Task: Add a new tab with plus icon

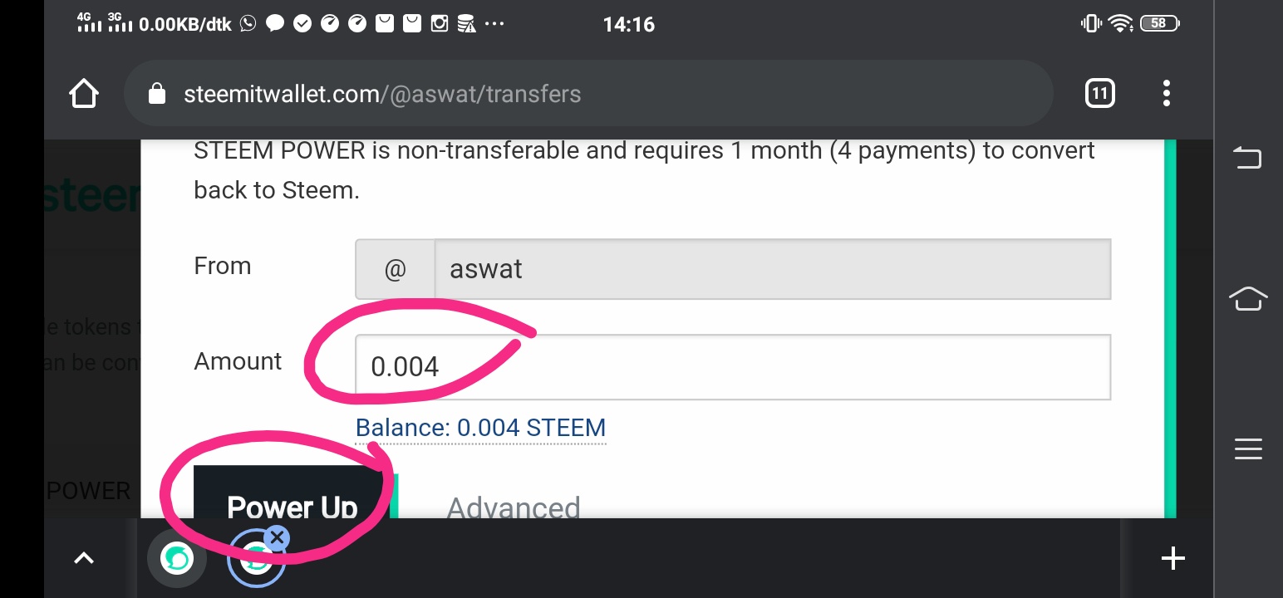Action: click(x=1172, y=559)
